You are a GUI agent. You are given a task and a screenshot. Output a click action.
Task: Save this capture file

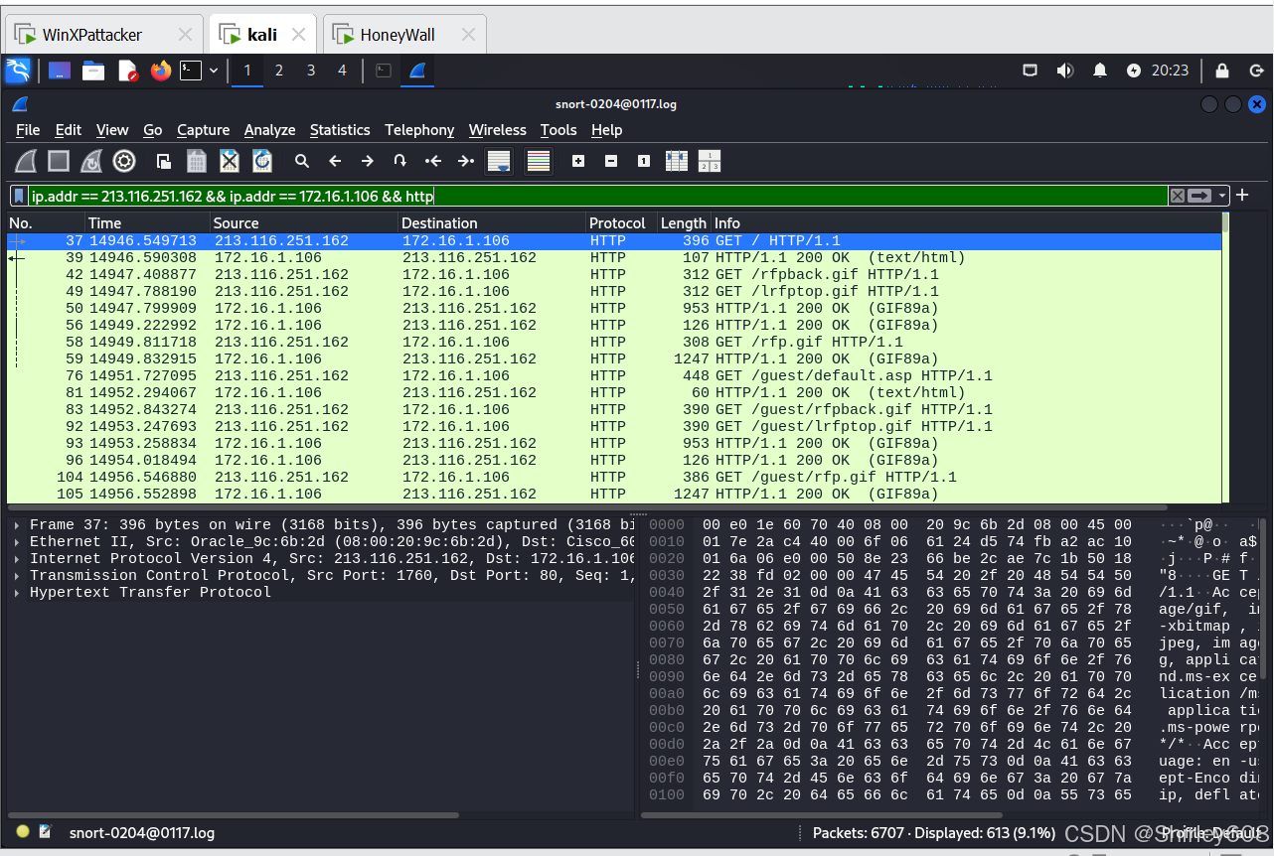click(x=197, y=161)
